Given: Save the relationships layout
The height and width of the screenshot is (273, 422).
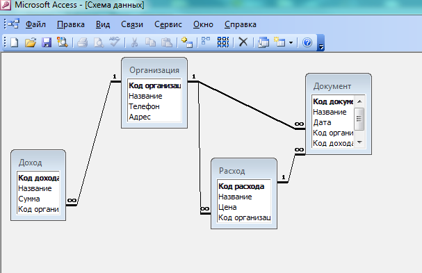Looking at the screenshot, I should [x=47, y=42].
